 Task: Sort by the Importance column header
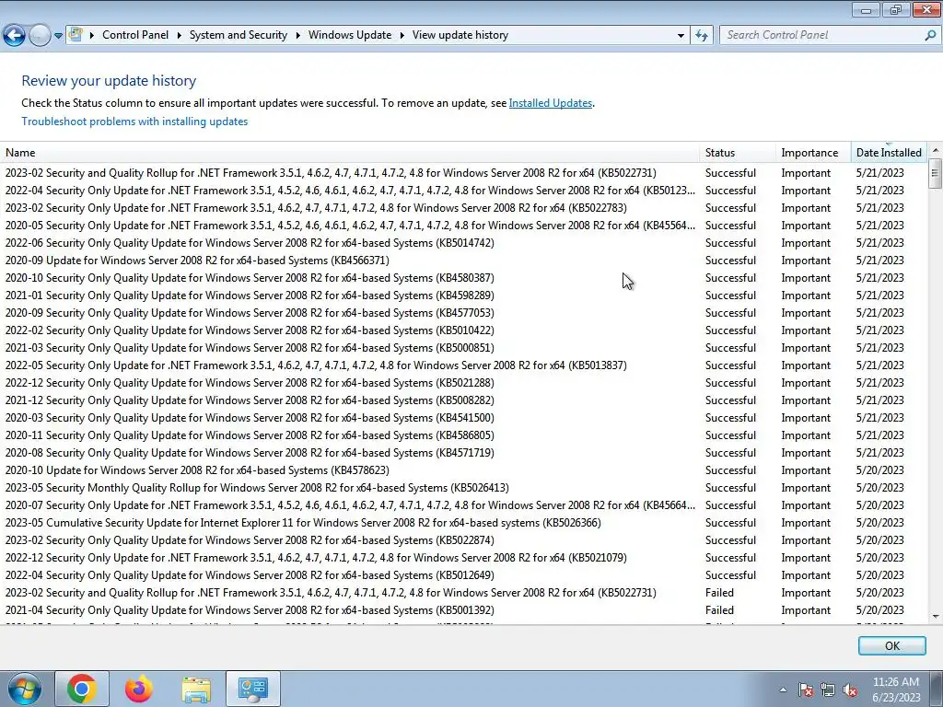click(814, 153)
